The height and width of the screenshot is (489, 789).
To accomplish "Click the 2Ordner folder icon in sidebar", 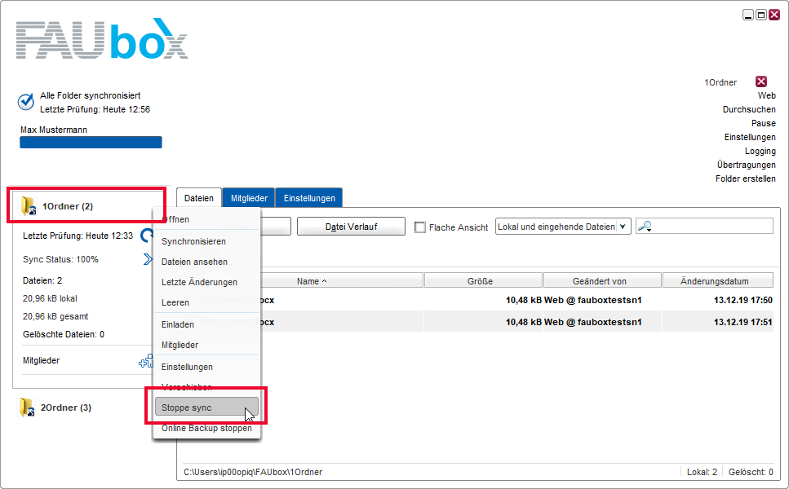I will click(27, 407).
